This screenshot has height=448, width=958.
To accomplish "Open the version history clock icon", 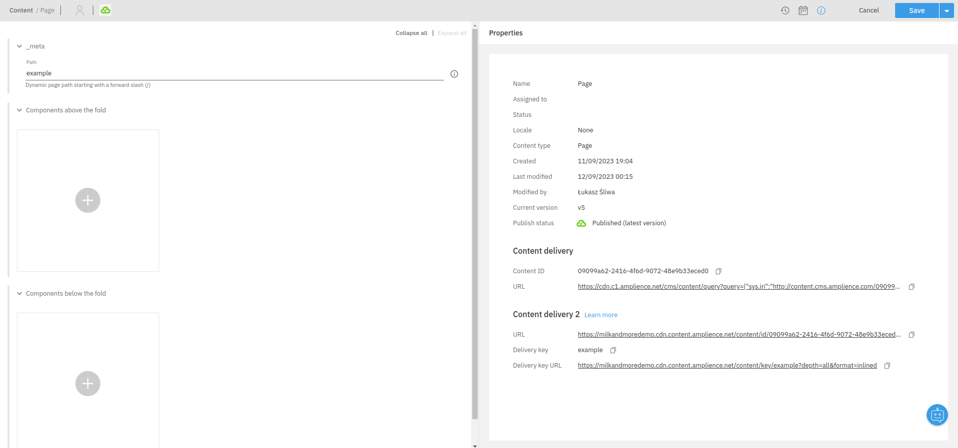I will click(785, 10).
